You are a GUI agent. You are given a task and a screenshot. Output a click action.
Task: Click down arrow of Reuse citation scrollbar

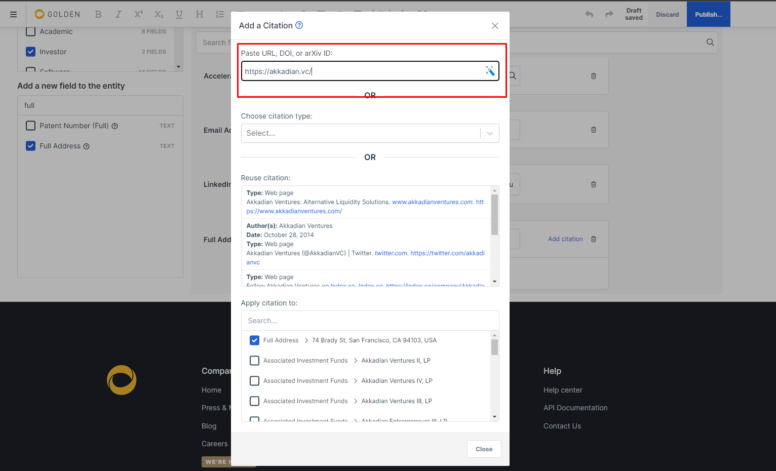click(x=495, y=282)
